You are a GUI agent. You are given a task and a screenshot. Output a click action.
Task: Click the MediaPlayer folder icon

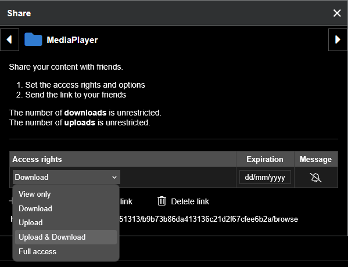point(33,39)
